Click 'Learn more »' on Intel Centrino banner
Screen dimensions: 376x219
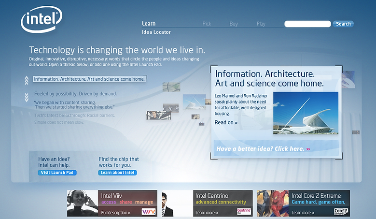click(x=207, y=213)
